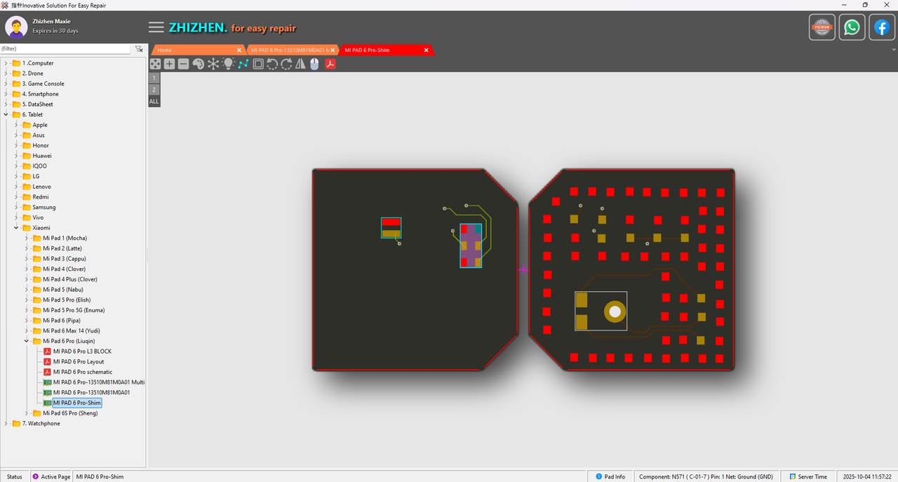
Task: Click the fit-to-screen frame icon
Action: (x=258, y=64)
